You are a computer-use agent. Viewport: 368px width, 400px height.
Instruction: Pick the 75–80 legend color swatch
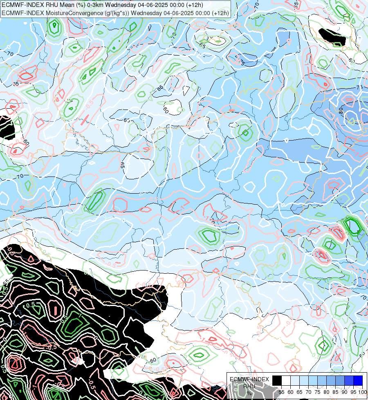pos(322,380)
